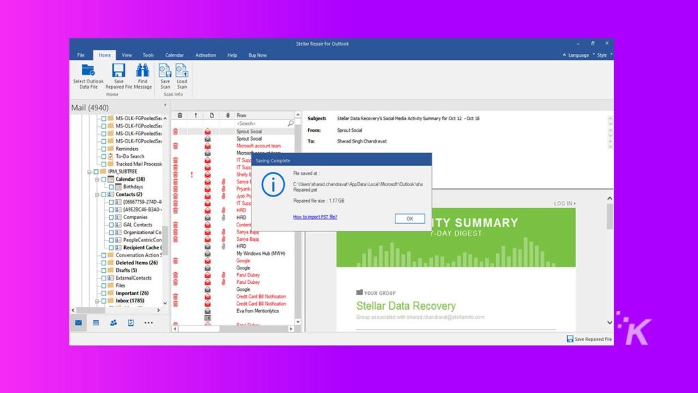Click the Calendar (38) folder icon
The height and width of the screenshot is (393, 698).
coord(111,179)
